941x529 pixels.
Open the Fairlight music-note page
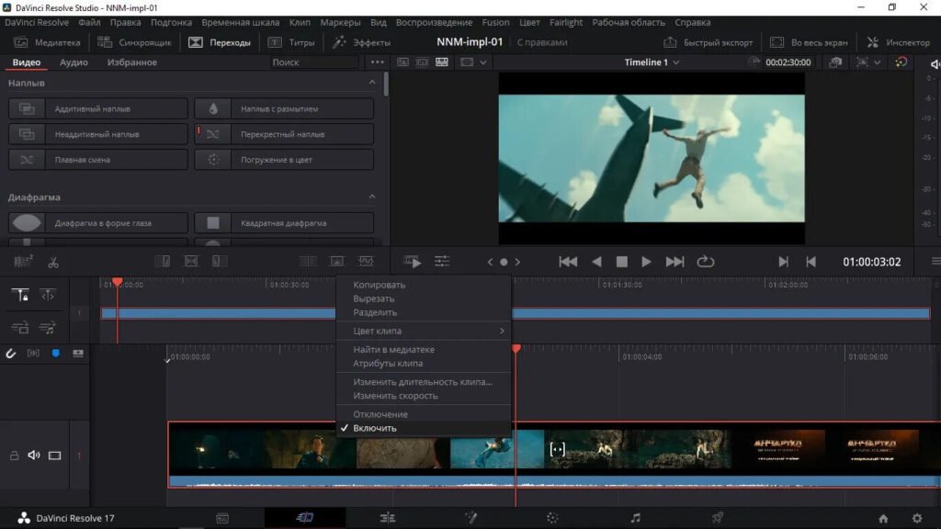coord(636,518)
